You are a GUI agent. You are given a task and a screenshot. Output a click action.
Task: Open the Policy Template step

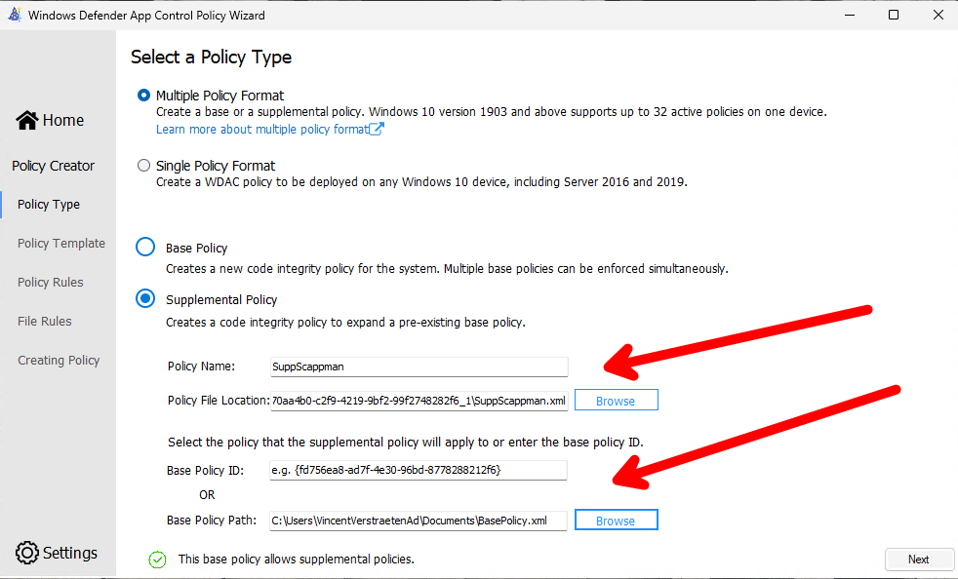coord(61,243)
